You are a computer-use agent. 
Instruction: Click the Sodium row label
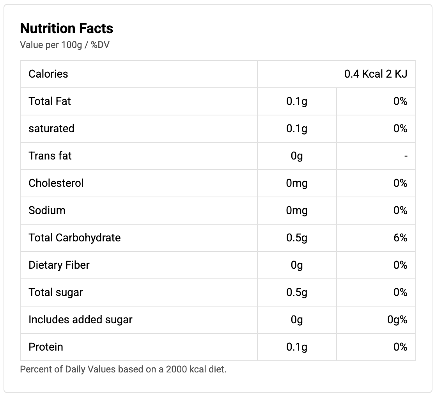(x=47, y=211)
